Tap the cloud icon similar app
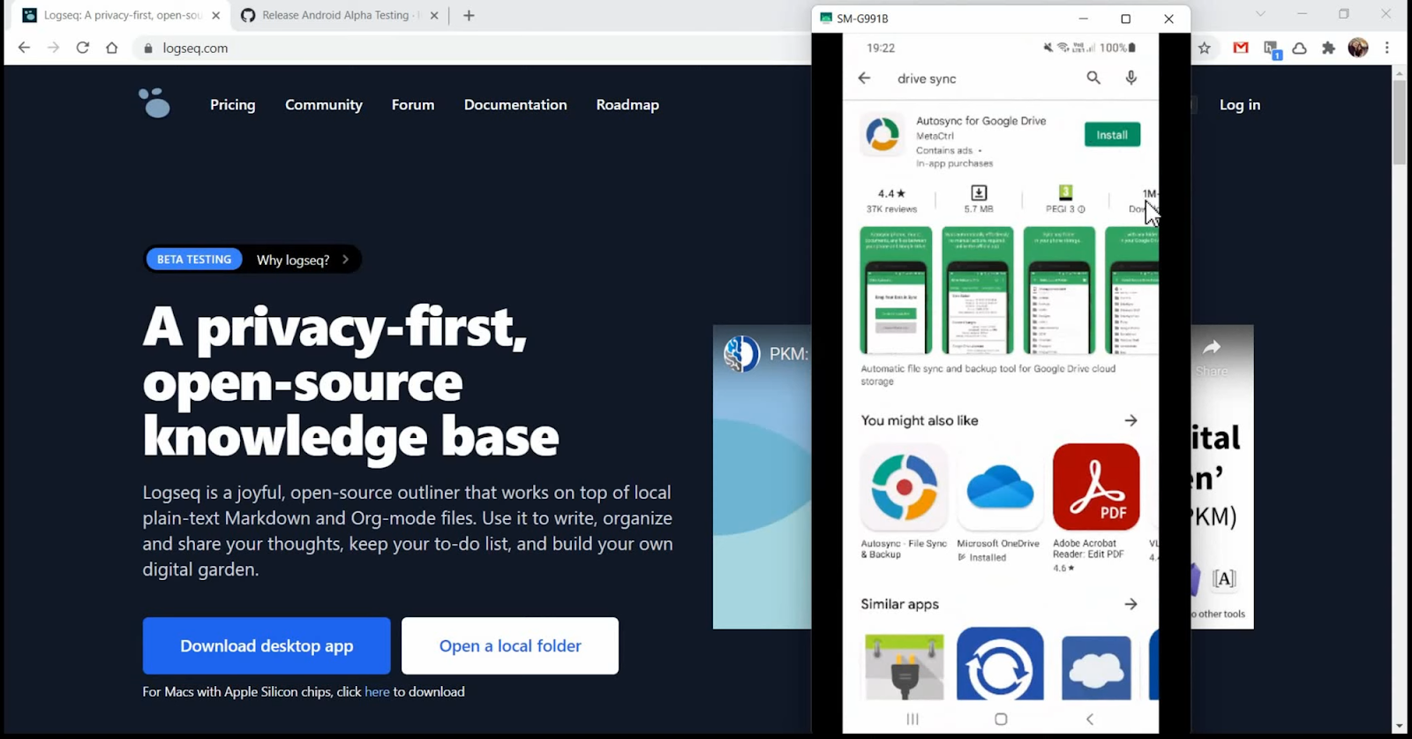 (x=1096, y=667)
